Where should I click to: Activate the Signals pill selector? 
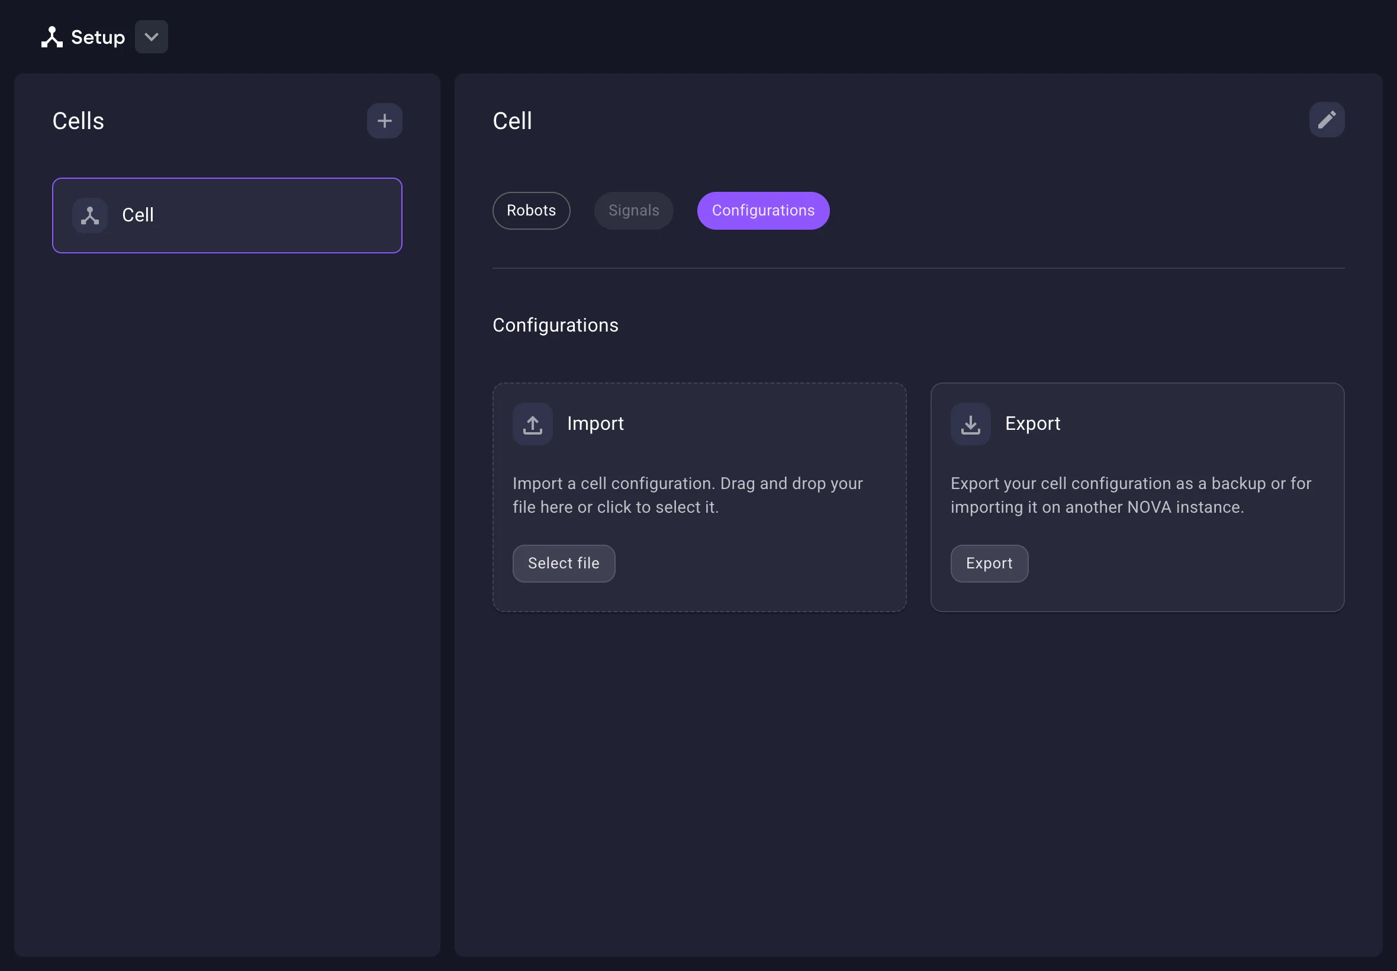pos(633,211)
